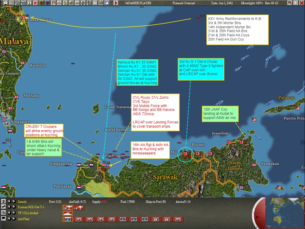Click the Port: 3 (3) text
Screen dimensions: 305x229
click(55, 202)
